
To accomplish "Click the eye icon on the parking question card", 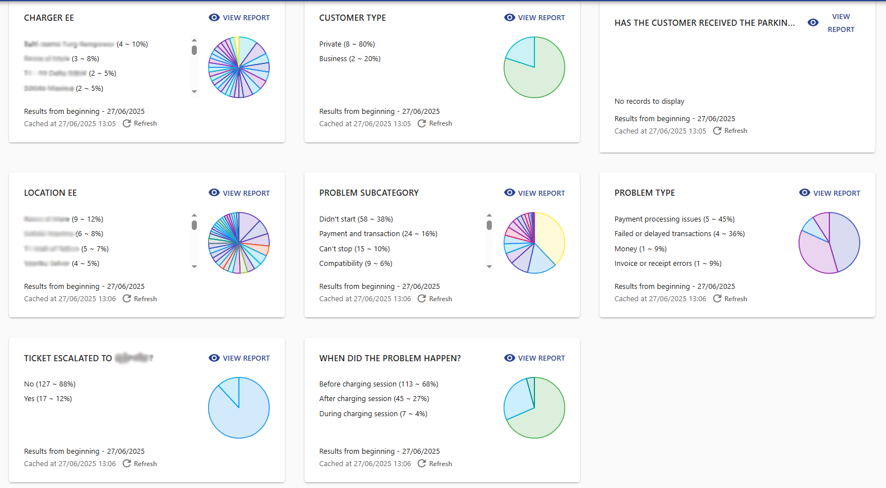I will 813,22.
